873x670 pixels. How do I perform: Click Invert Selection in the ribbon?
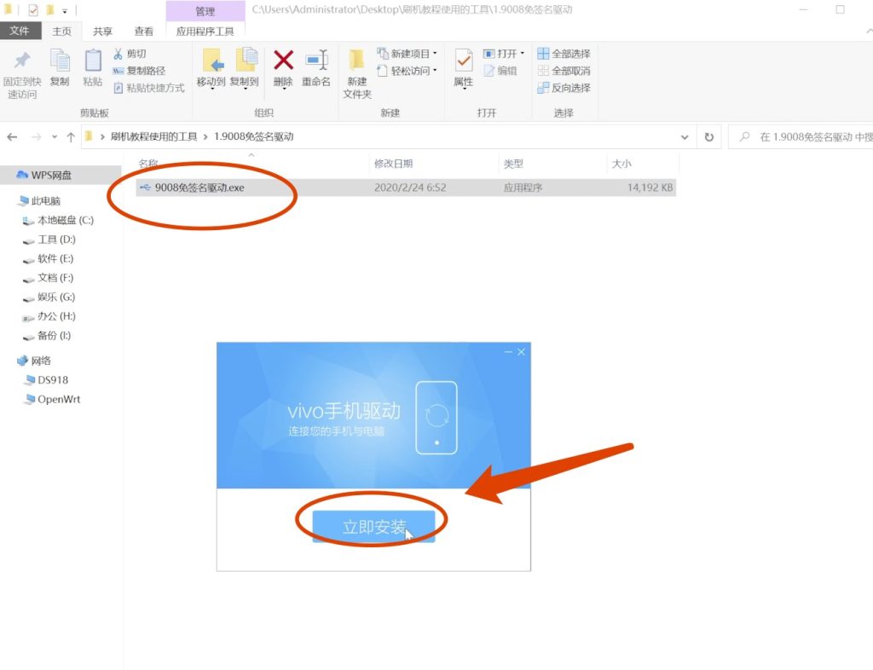(564, 88)
